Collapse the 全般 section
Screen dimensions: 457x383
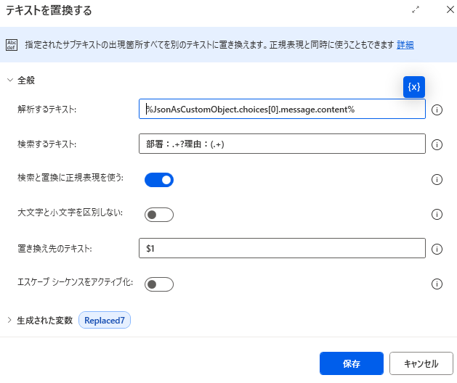pos(10,80)
